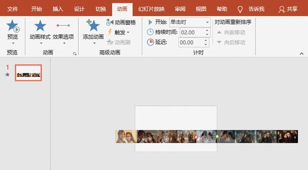
Task: Click the 持续时间 clock icon
Action: (x=150, y=32)
